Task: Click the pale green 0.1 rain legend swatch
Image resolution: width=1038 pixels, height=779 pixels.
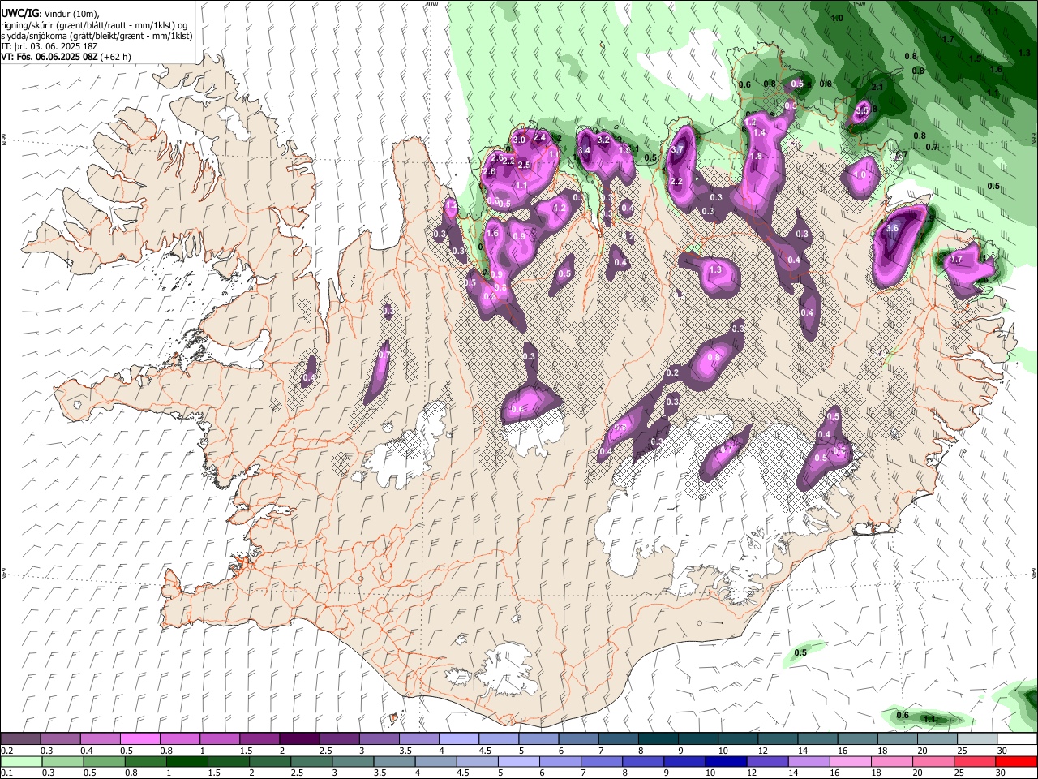Action: point(20,761)
